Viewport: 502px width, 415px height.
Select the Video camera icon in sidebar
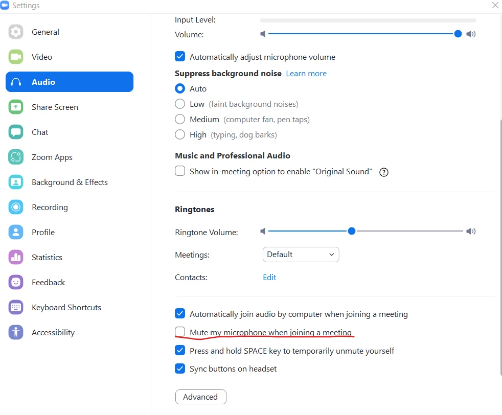pyautogui.click(x=16, y=57)
